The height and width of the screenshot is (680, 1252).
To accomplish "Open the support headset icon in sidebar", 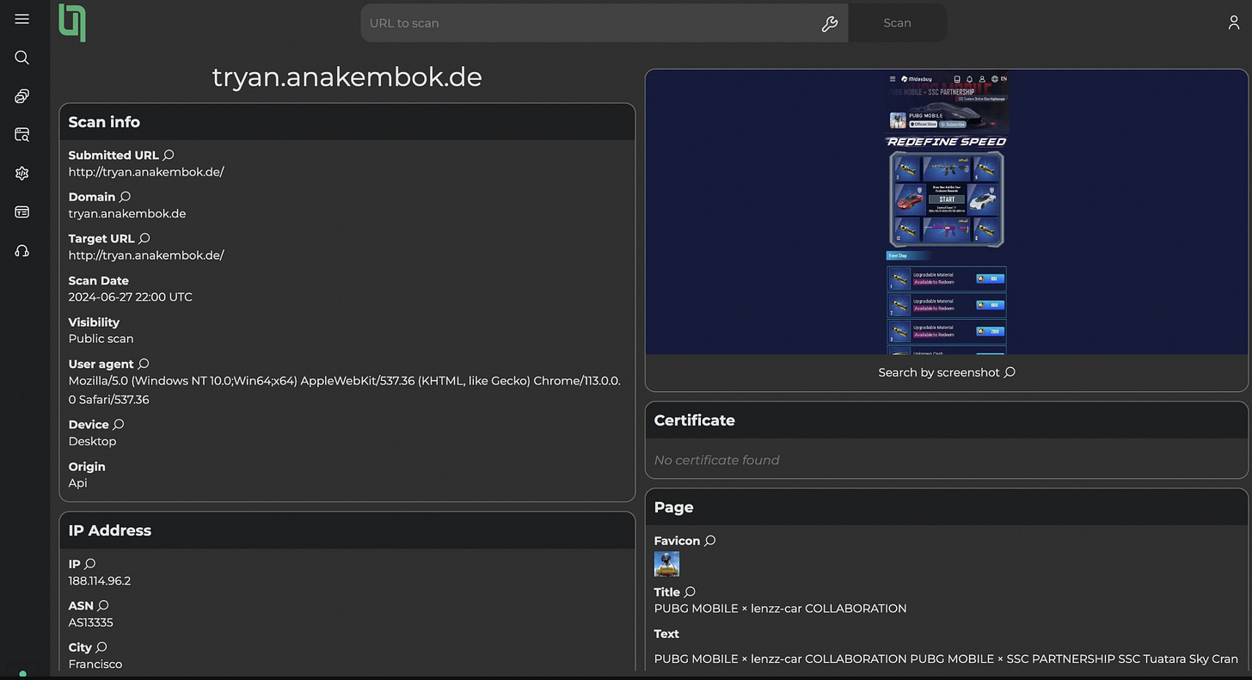I will click(22, 251).
